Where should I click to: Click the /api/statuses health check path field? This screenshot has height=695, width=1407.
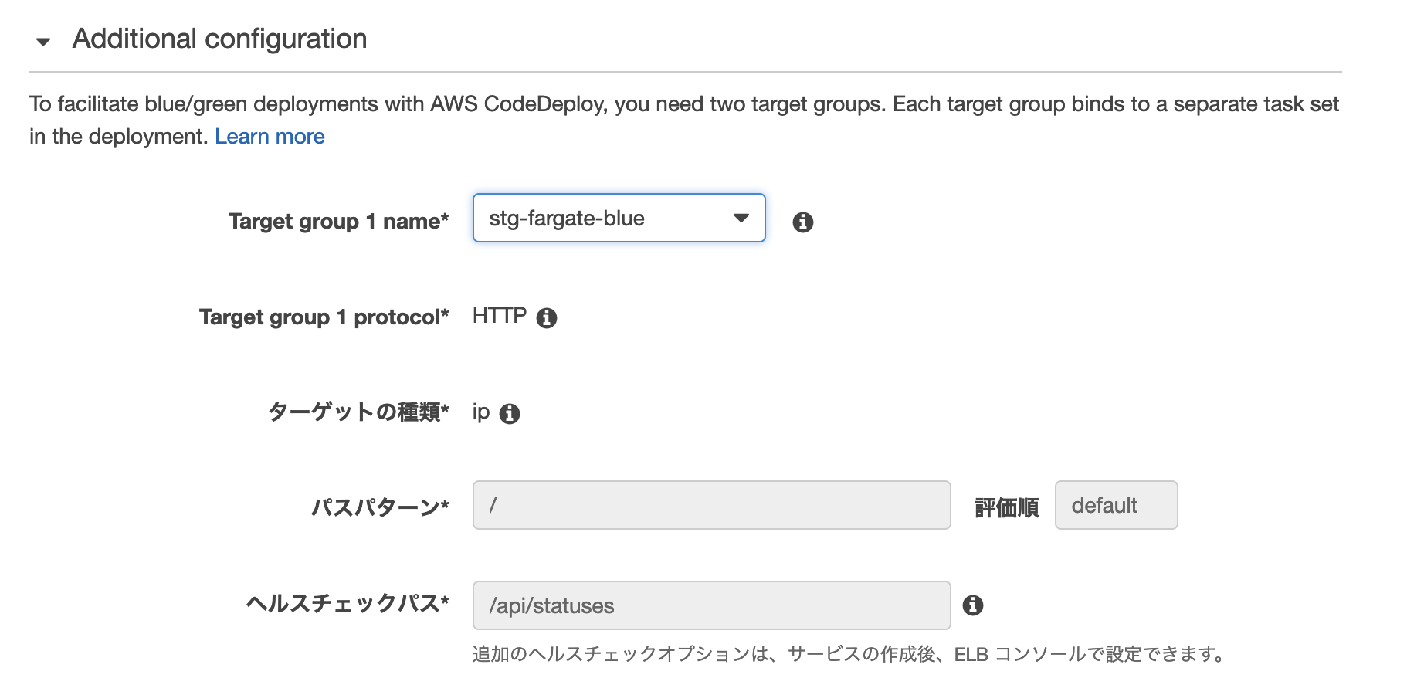(711, 605)
